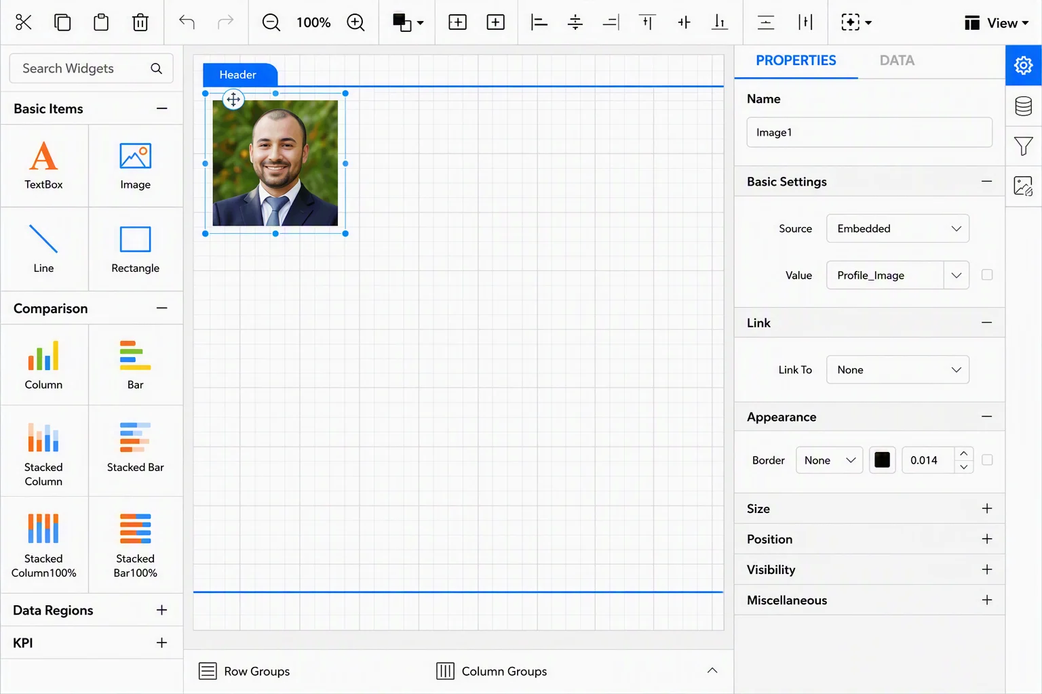The image size is (1042, 694).
Task: Select the TextBox widget
Action: click(44, 166)
